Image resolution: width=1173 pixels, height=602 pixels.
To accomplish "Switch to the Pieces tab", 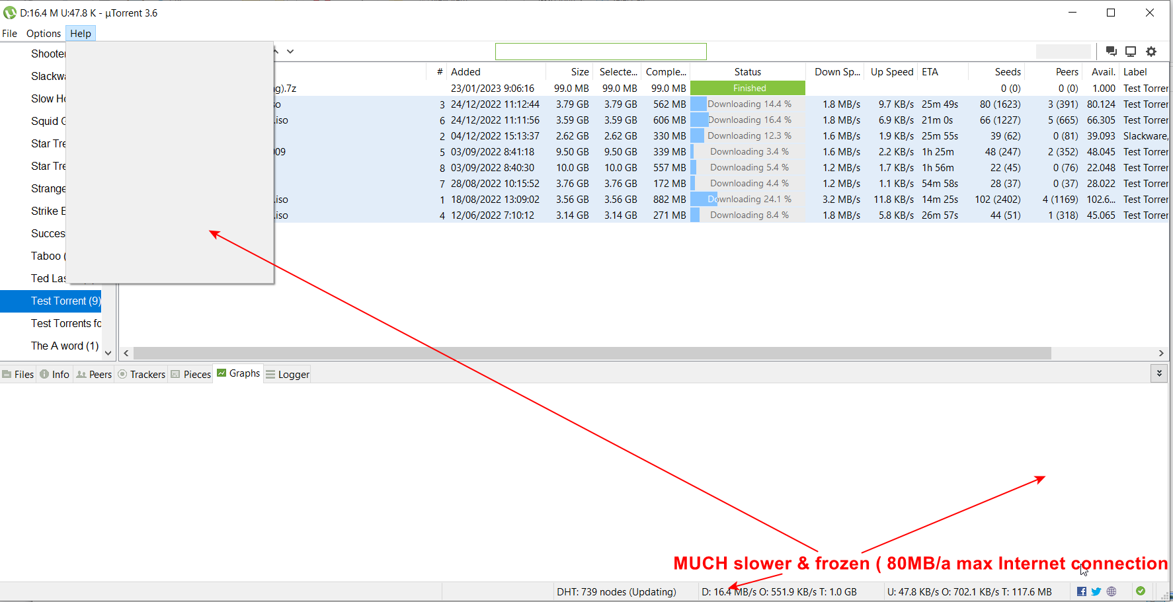I will (190, 374).
